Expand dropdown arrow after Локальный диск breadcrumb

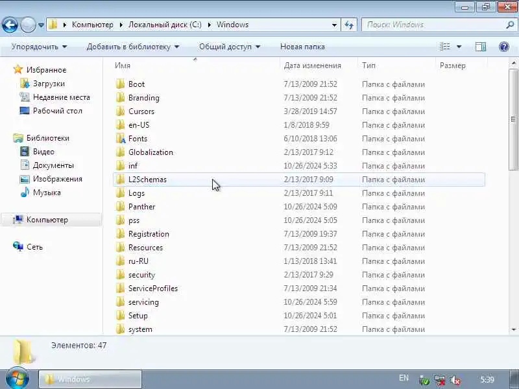pyautogui.click(x=209, y=25)
